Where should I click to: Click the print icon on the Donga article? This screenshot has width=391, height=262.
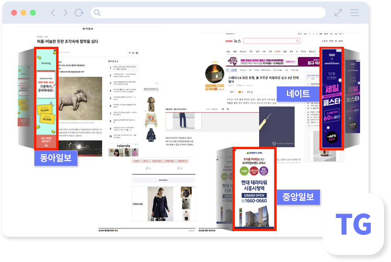point(137,53)
